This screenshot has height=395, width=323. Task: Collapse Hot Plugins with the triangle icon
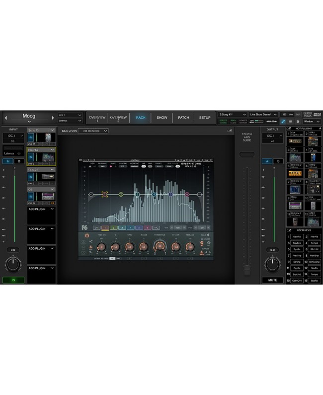pyautogui.click(x=320, y=128)
